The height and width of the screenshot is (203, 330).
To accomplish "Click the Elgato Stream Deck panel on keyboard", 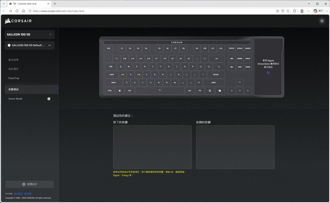I will (268, 66).
